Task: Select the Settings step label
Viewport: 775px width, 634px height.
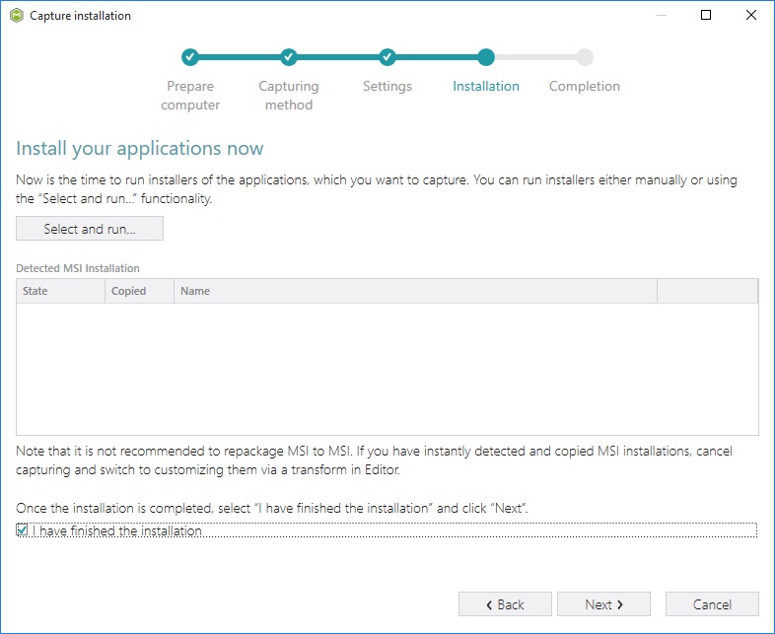Action: [387, 86]
